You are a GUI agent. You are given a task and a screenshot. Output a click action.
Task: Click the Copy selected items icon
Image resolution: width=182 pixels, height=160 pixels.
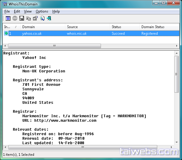[x=29, y=19]
